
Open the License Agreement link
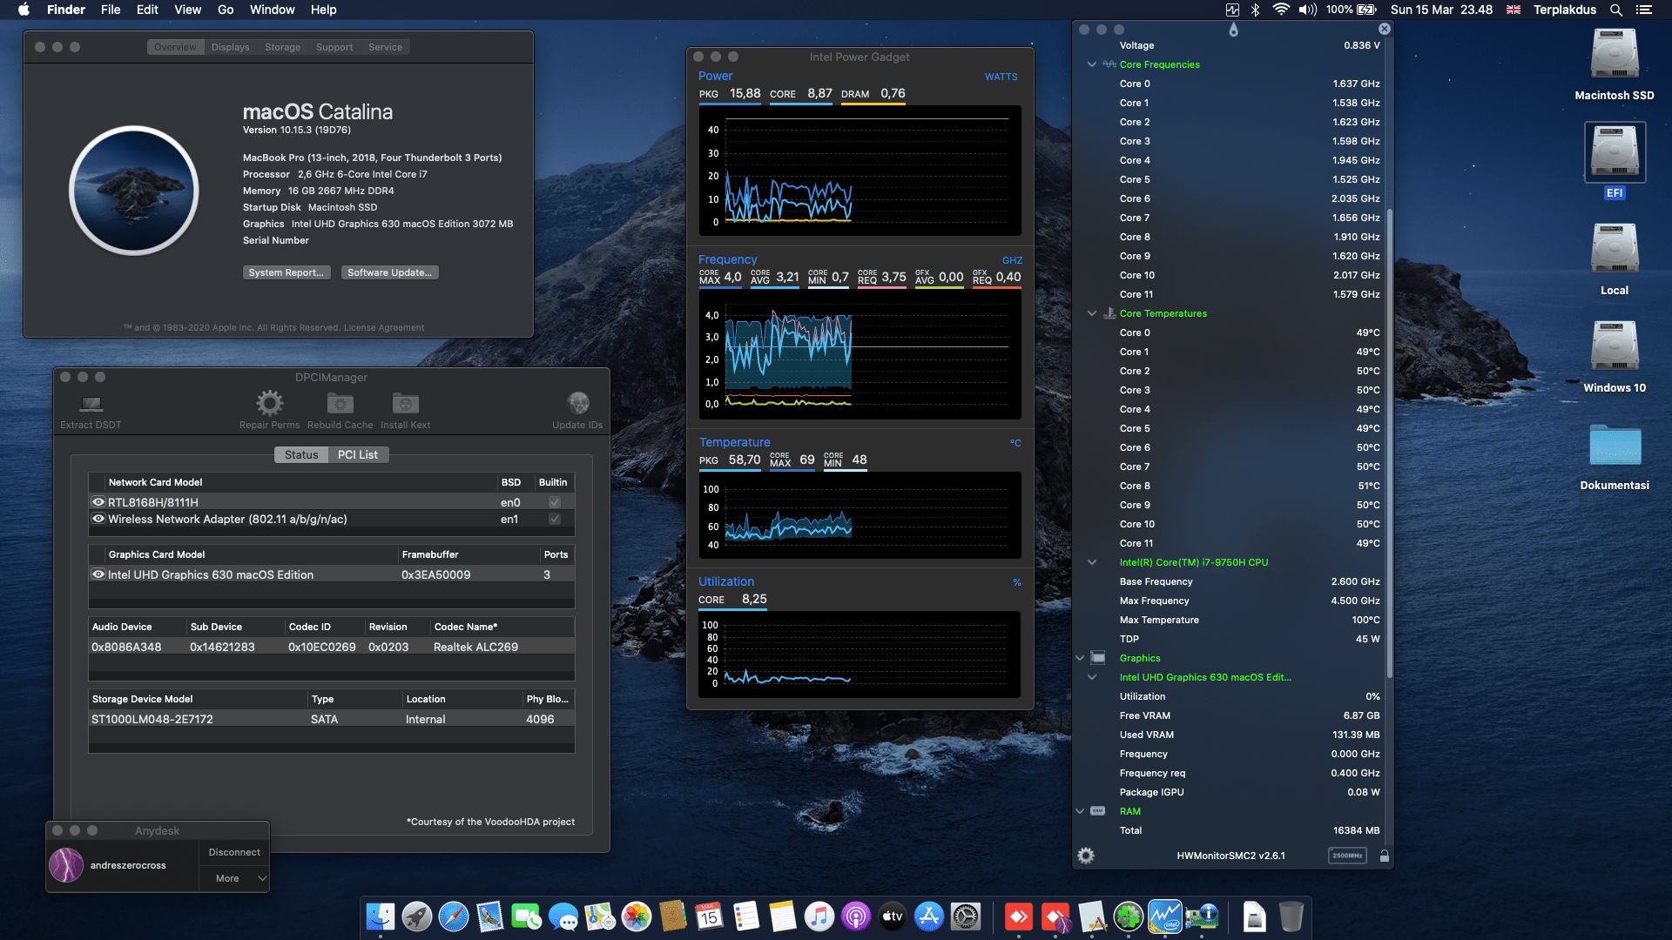tap(384, 328)
